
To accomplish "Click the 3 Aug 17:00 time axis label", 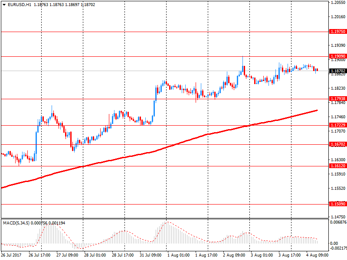I will pos(289,255).
